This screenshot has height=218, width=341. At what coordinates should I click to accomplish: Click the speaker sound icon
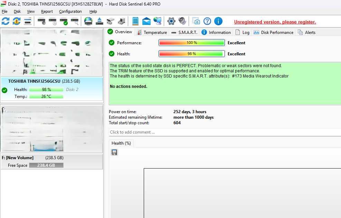[x=182, y=21]
